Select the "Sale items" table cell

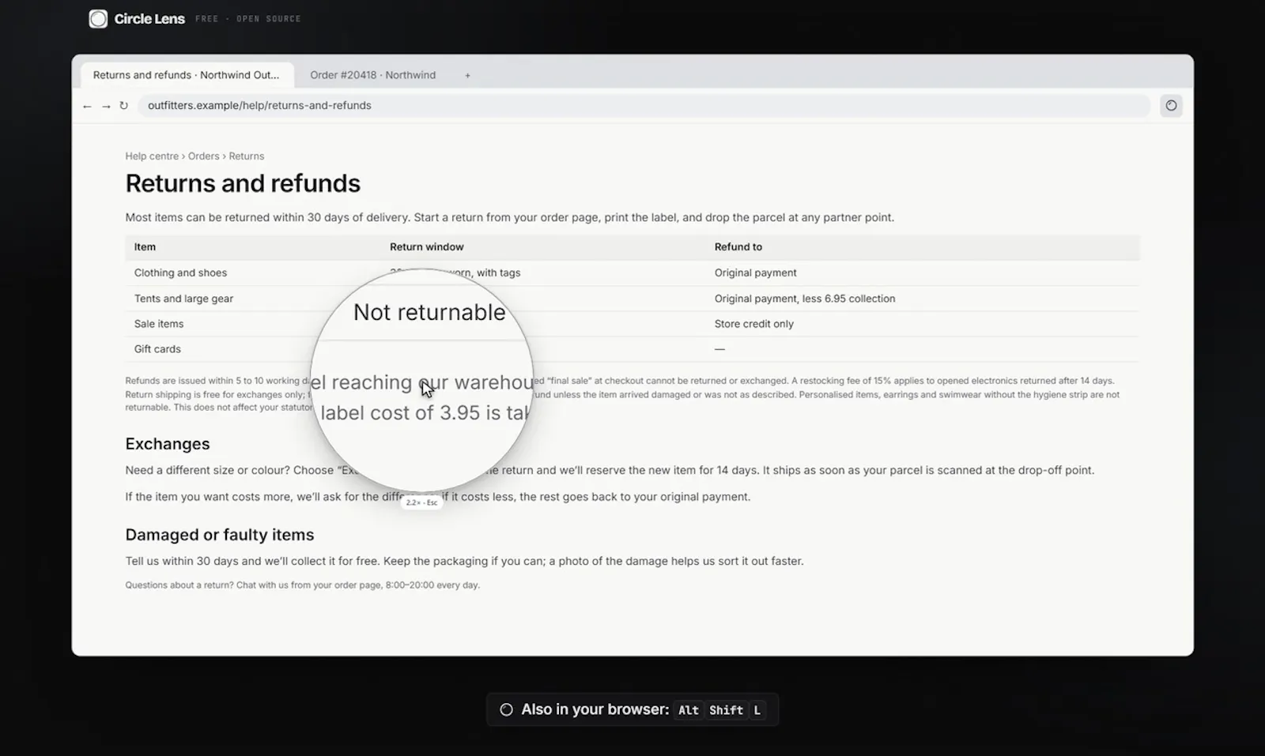[x=158, y=324]
